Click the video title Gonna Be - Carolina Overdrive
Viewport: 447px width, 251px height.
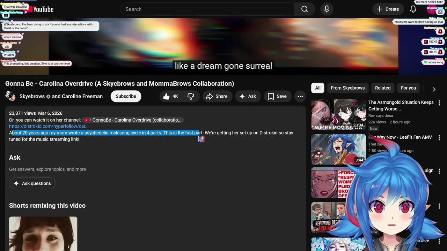pos(119,84)
